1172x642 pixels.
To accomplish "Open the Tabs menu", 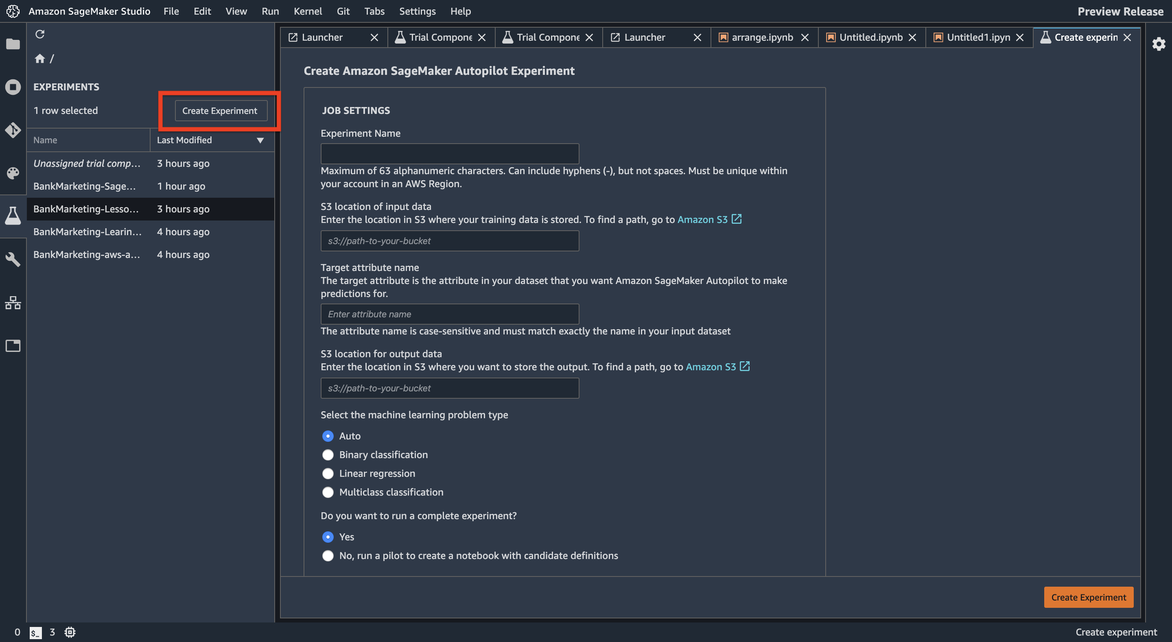I will click(x=374, y=11).
